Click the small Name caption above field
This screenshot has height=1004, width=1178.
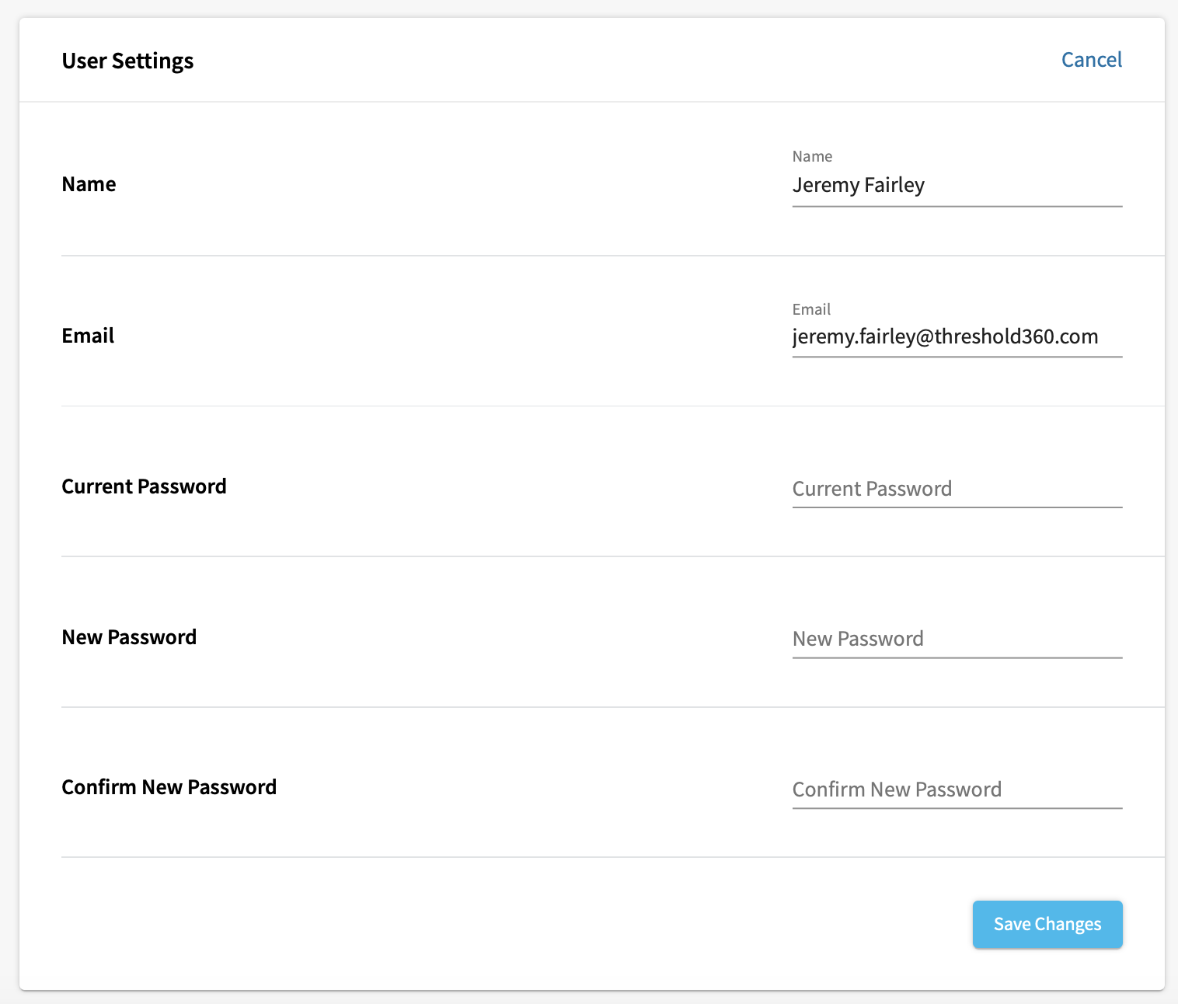[812, 156]
